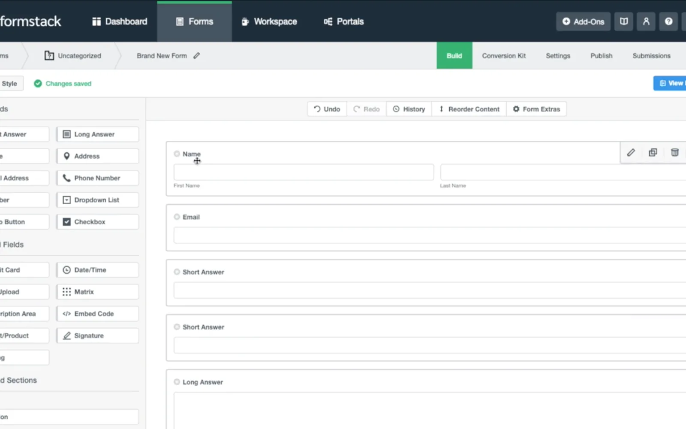Edit the Name field with pencil
This screenshot has height=429, width=686.
click(631, 152)
